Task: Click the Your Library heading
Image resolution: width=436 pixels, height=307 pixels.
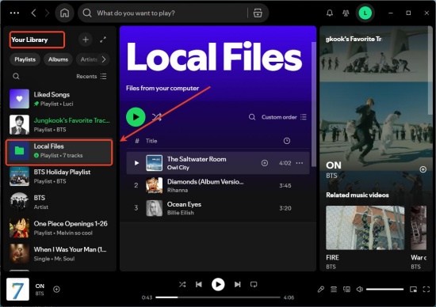Action: 29,40
